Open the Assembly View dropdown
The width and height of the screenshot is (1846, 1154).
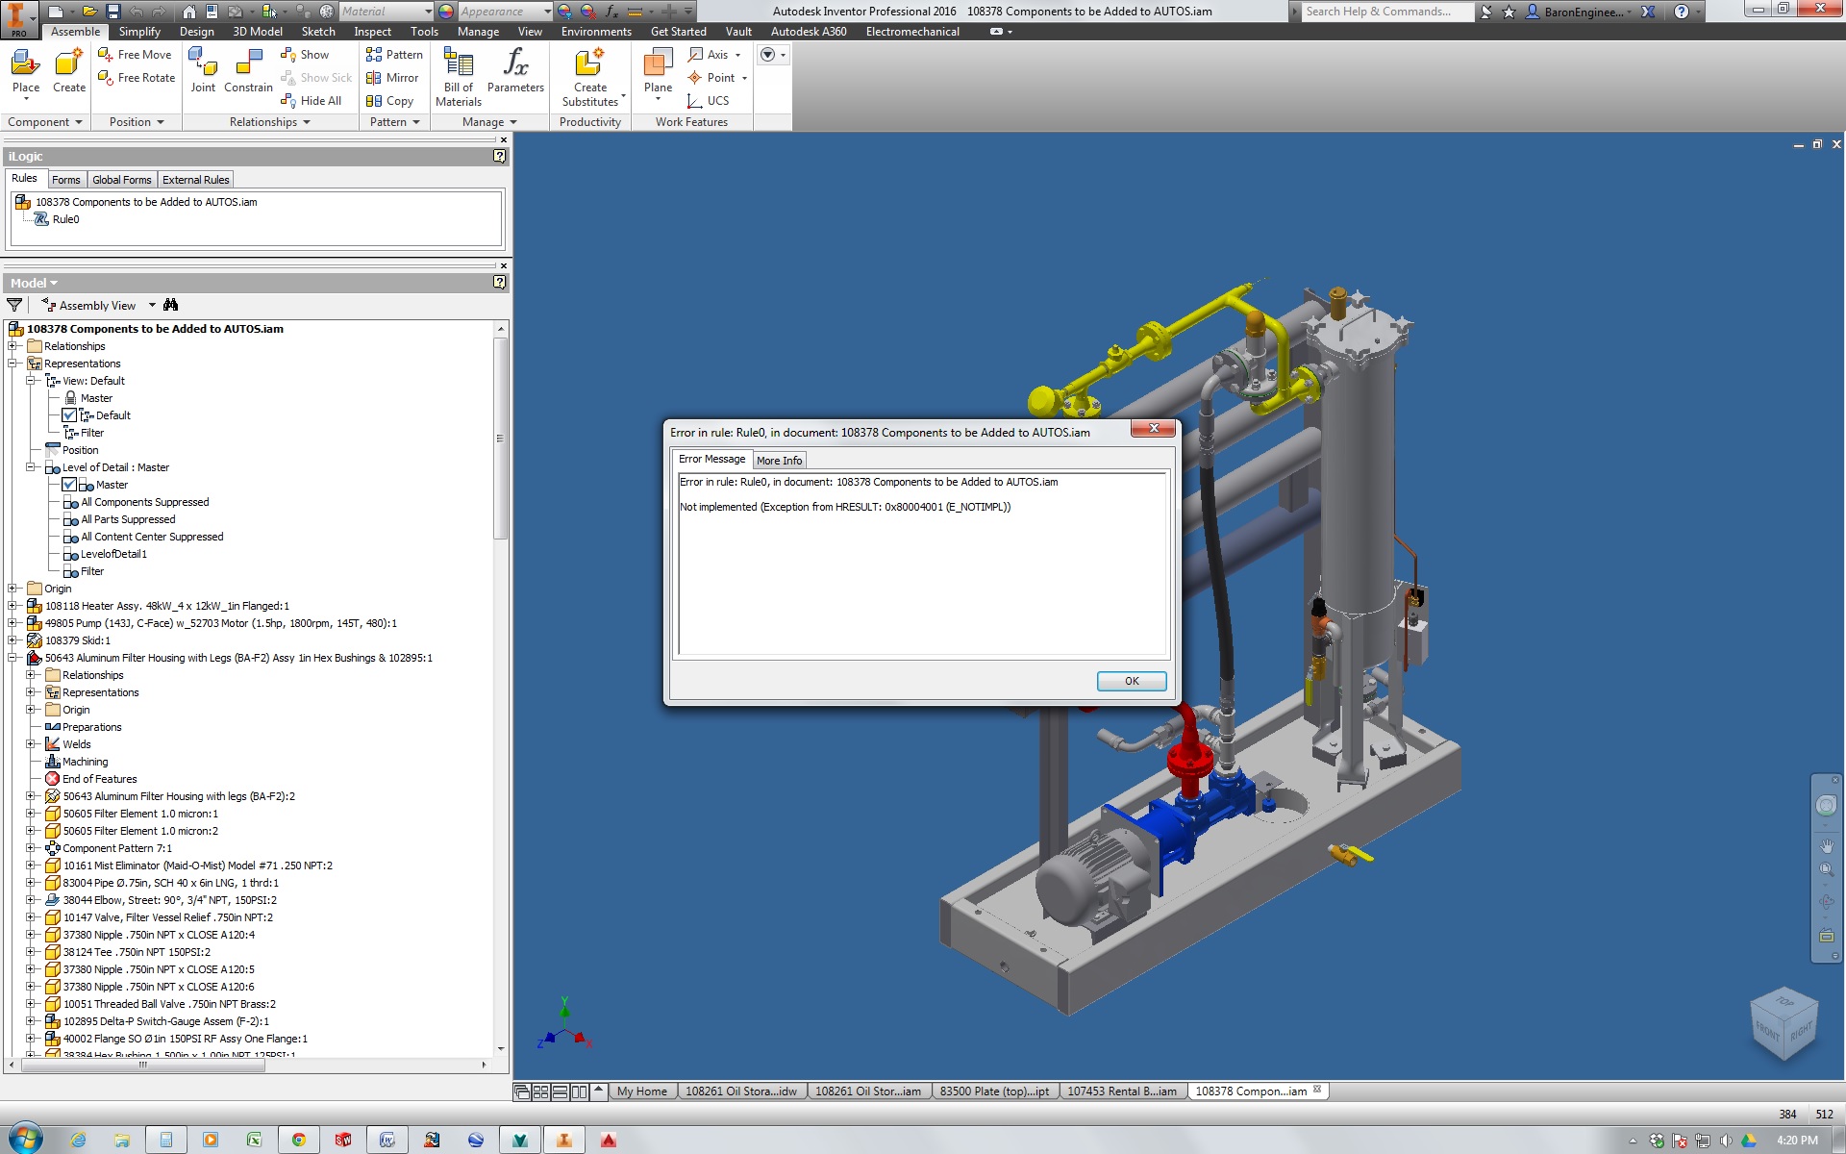coord(152,306)
